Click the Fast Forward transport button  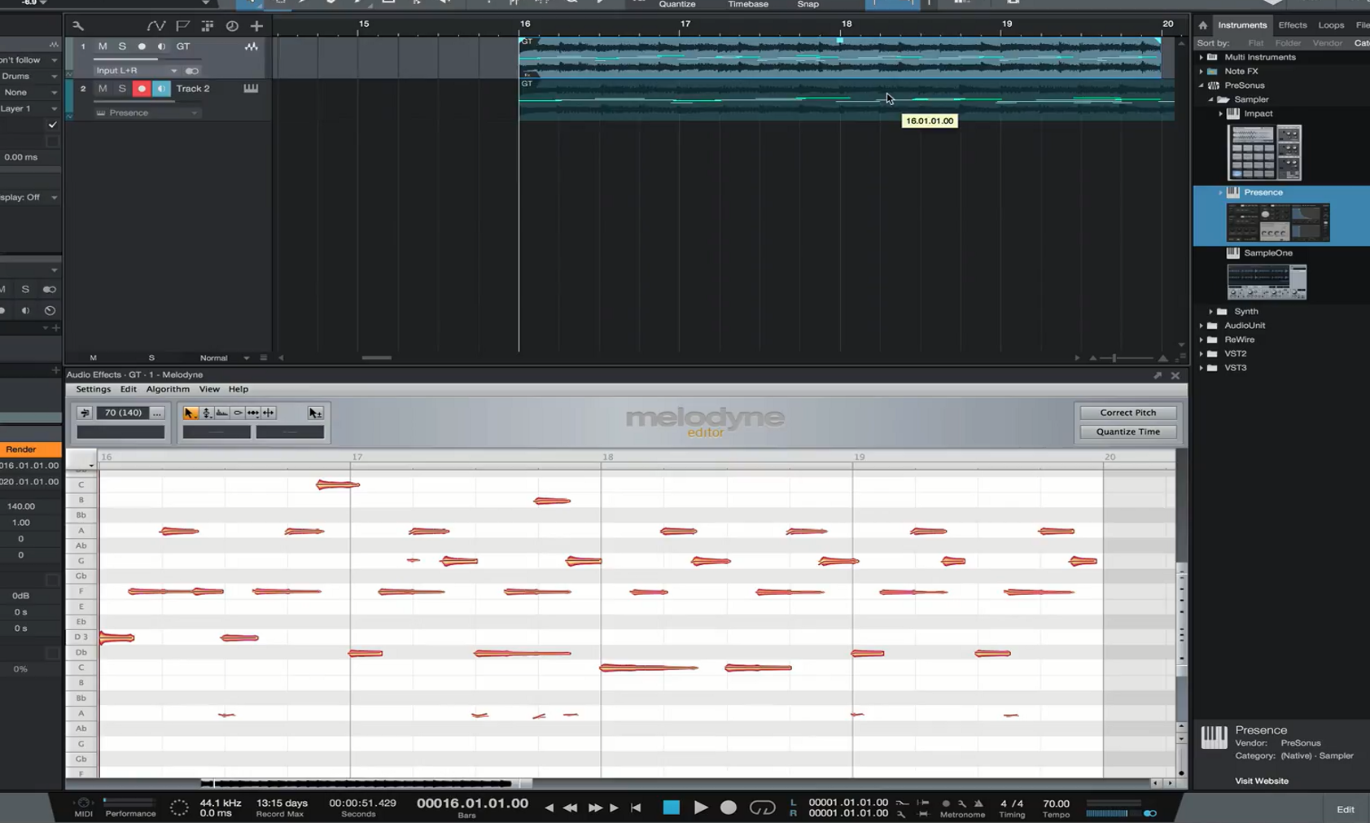tap(595, 808)
